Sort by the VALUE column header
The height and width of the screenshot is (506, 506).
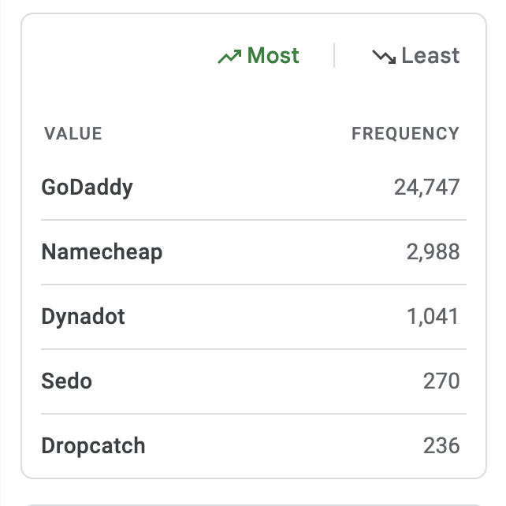(73, 134)
